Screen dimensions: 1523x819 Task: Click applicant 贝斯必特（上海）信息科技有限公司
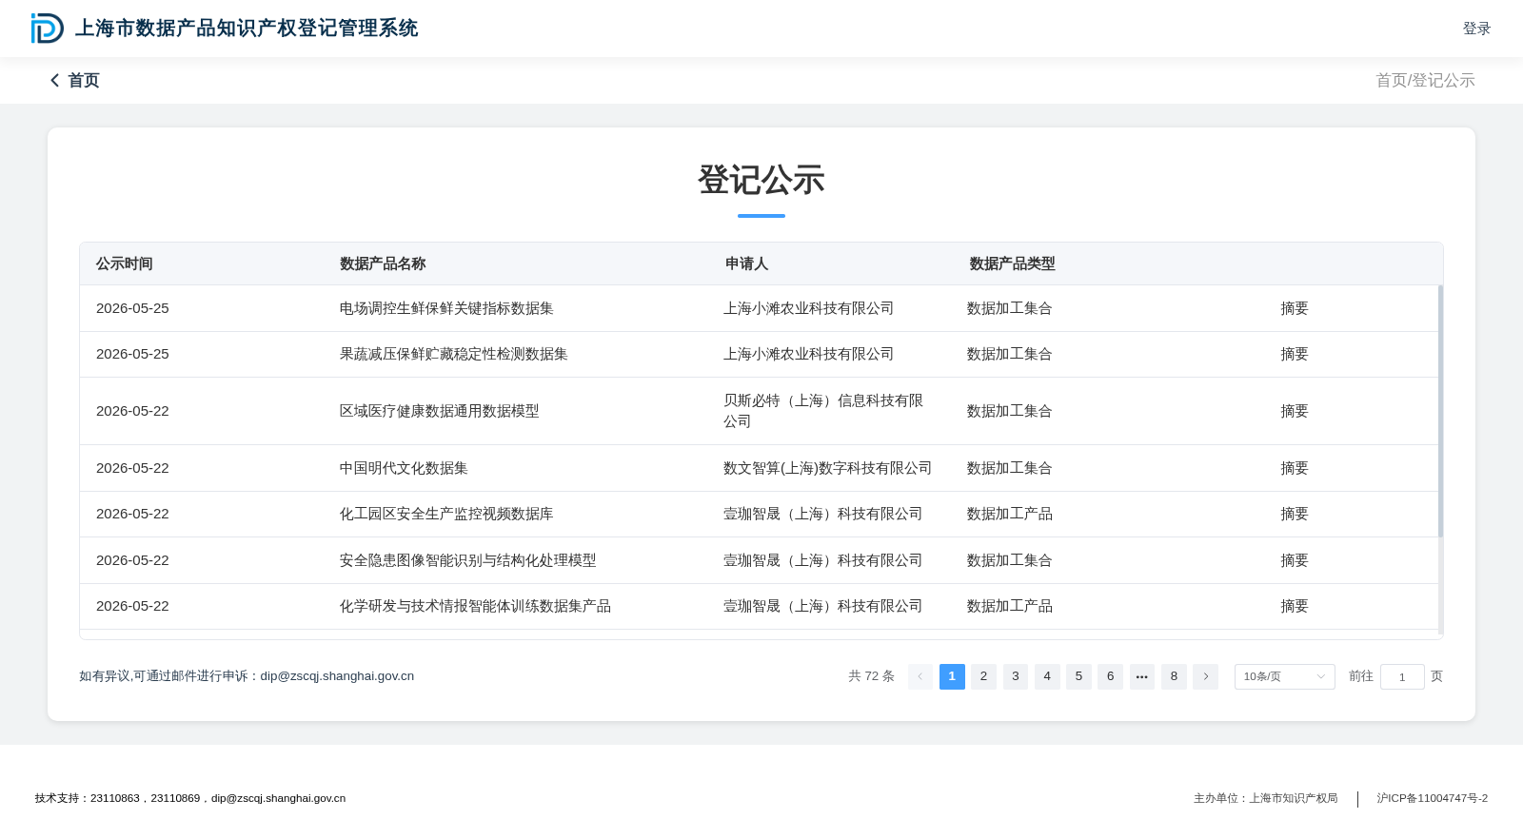point(823,411)
